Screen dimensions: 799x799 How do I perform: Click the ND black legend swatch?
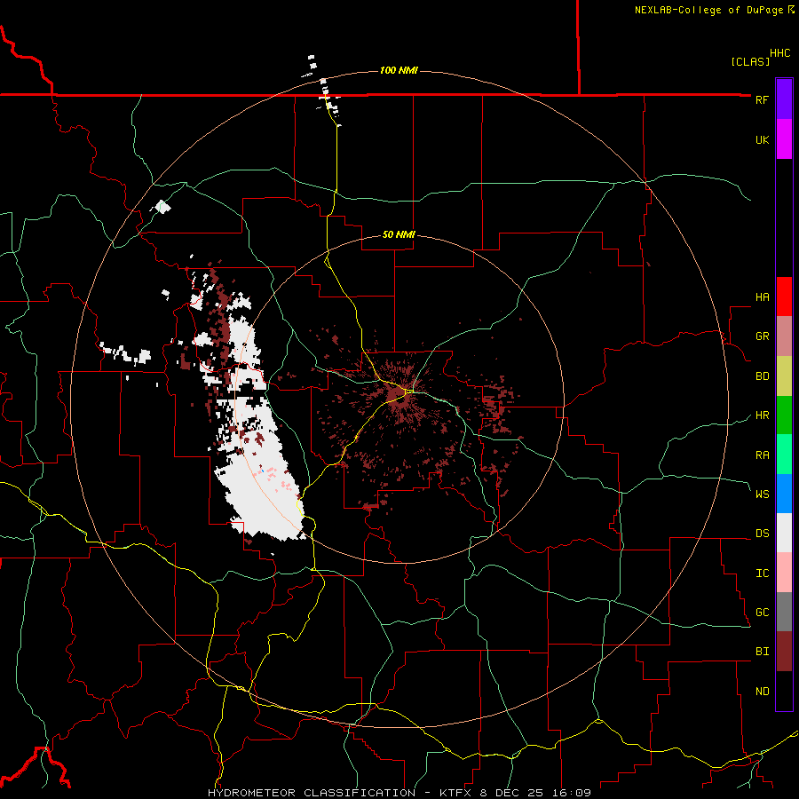pyautogui.click(x=784, y=691)
